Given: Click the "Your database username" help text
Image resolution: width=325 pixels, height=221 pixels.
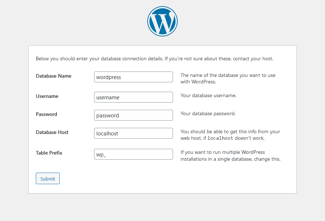Looking at the screenshot, I should (x=208, y=95).
